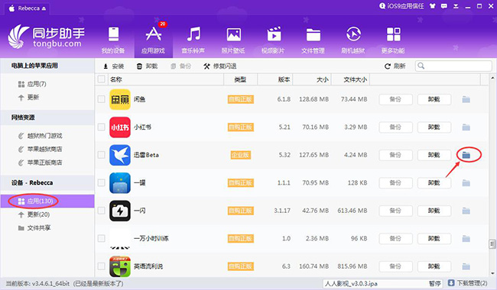Select 应用(7) under computer apps
Screen dimensions: 497x290
pyautogui.click(x=32, y=84)
